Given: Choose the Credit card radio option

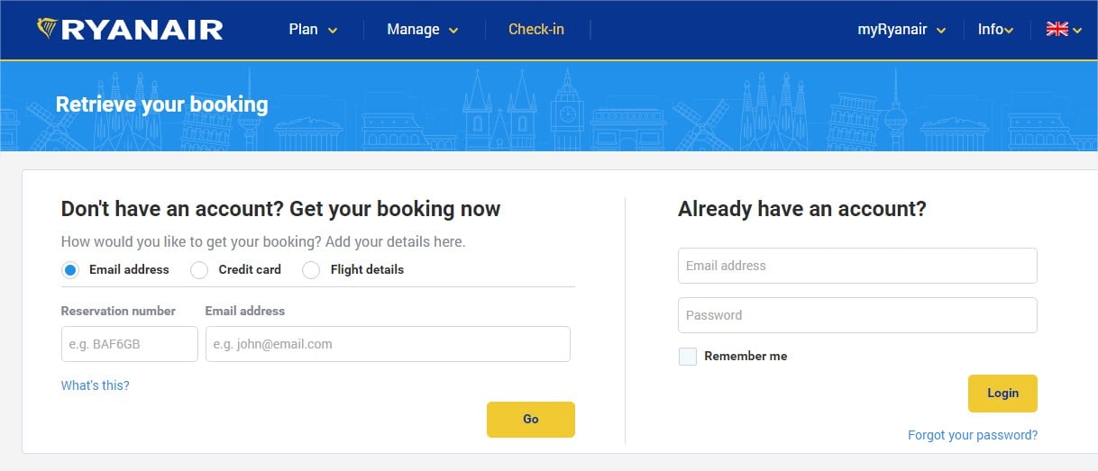Looking at the screenshot, I should pyautogui.click(x=200, y=269).
